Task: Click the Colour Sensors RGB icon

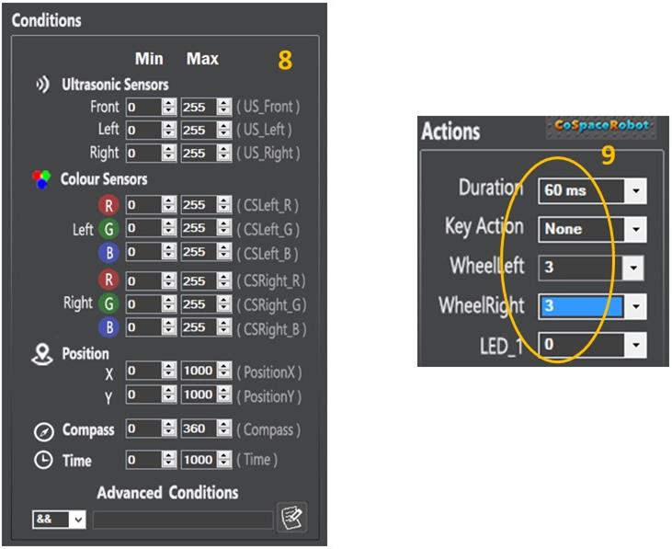Action: (41, 178)
